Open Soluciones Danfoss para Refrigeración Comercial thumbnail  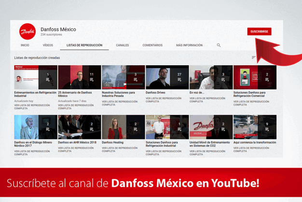pos(255,77)
